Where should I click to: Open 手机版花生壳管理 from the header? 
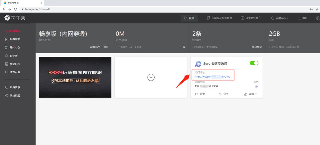219,18
